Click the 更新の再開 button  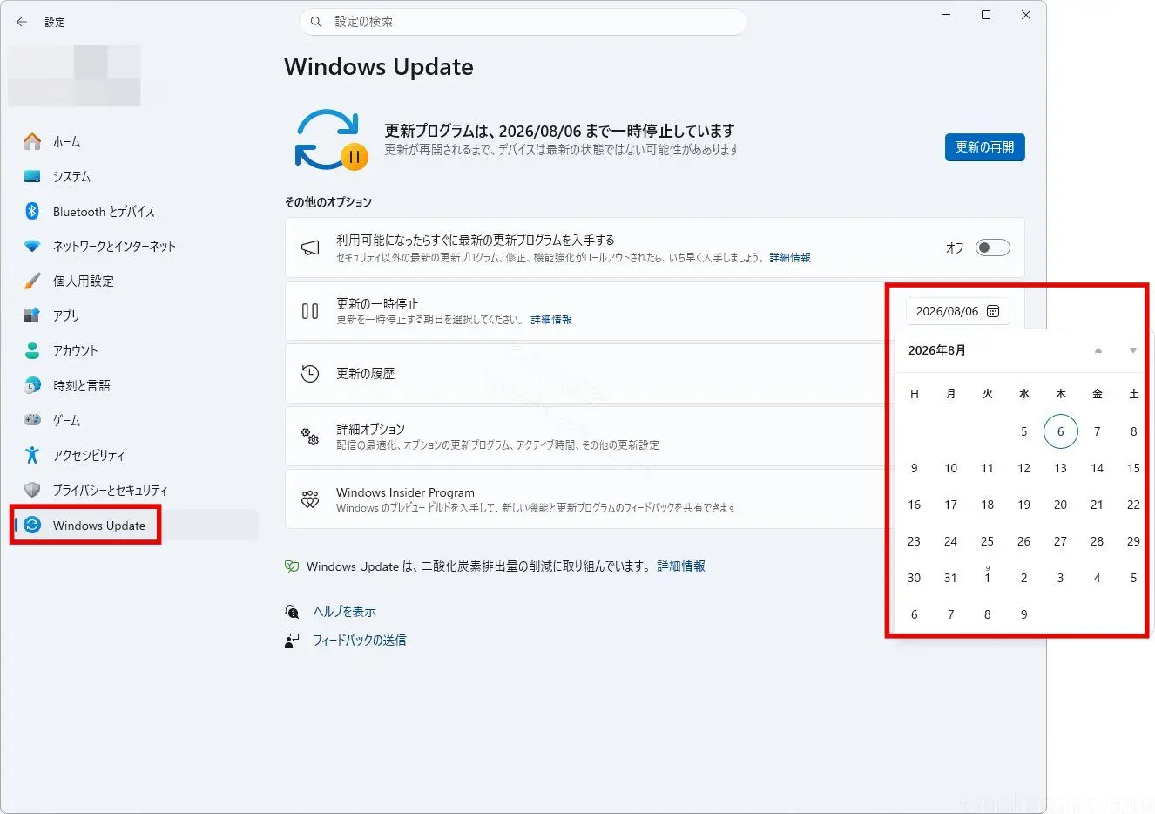coord(984,147)
